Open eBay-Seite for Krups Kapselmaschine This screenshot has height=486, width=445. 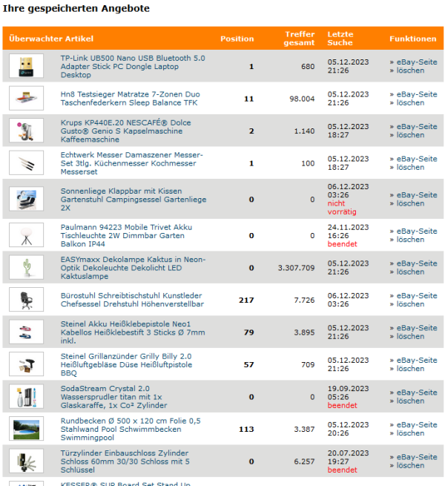417,126
